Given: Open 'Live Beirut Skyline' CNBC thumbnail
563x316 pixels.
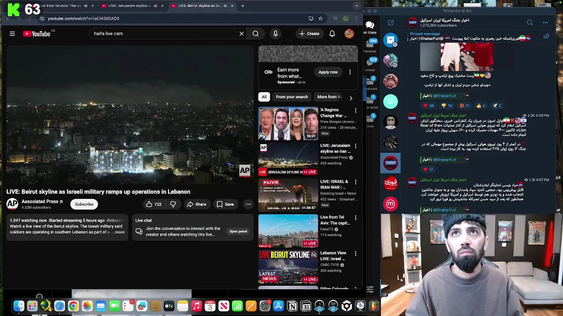Looking at the screenshot, I should (x=288, y=266).
